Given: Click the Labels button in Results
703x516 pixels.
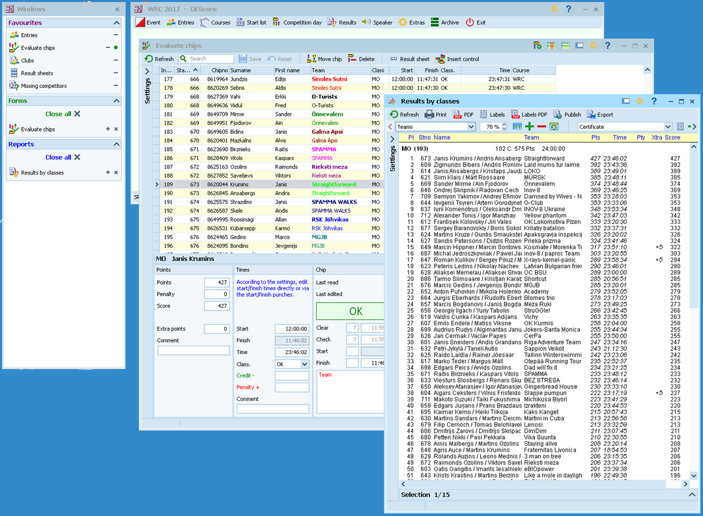Looking at the screenshot, I should click(493, 115).
